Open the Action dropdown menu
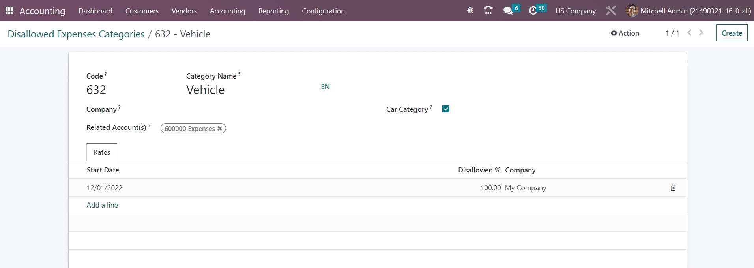The image size is (754, 268). tap(625, 33)
